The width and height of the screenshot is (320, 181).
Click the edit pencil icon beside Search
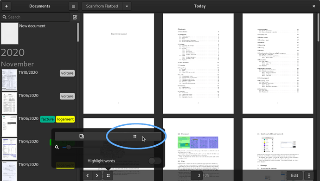[75, 17]
